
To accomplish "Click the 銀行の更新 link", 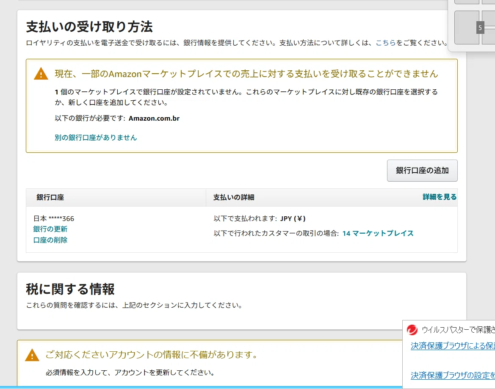I will [x=50, y=229].
